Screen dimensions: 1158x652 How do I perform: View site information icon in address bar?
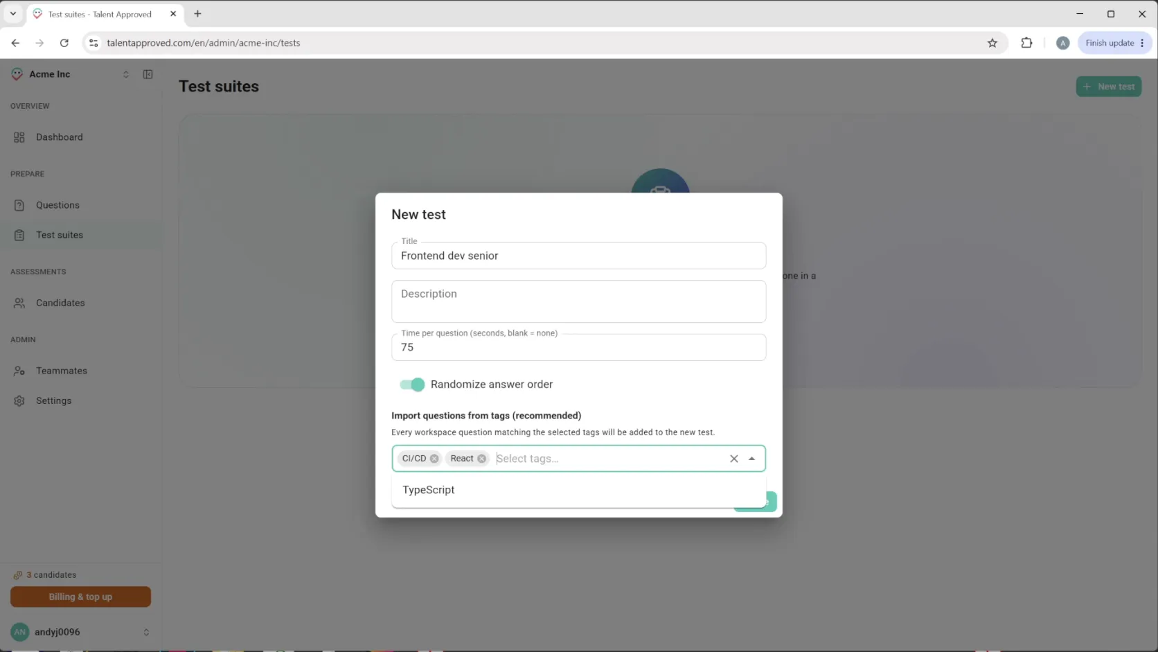pos(93,43)
